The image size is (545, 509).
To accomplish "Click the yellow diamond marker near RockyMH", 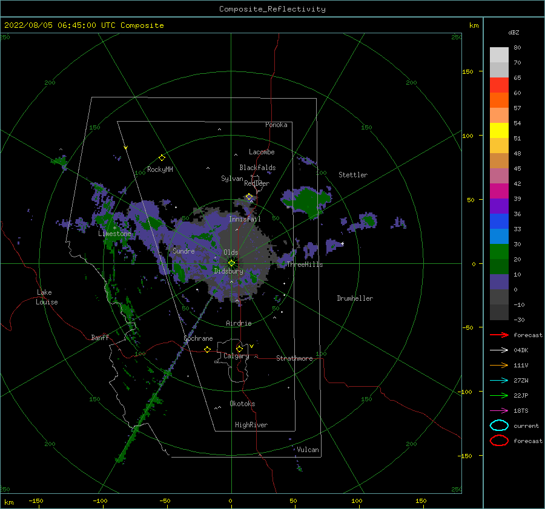I will pyautogui.click(x=162, y=158).
